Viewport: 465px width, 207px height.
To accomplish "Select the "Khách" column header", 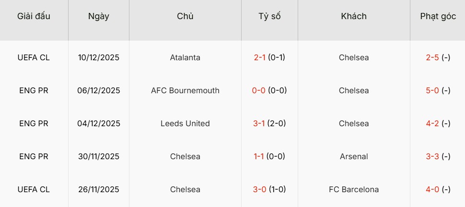I will (354, 16).
